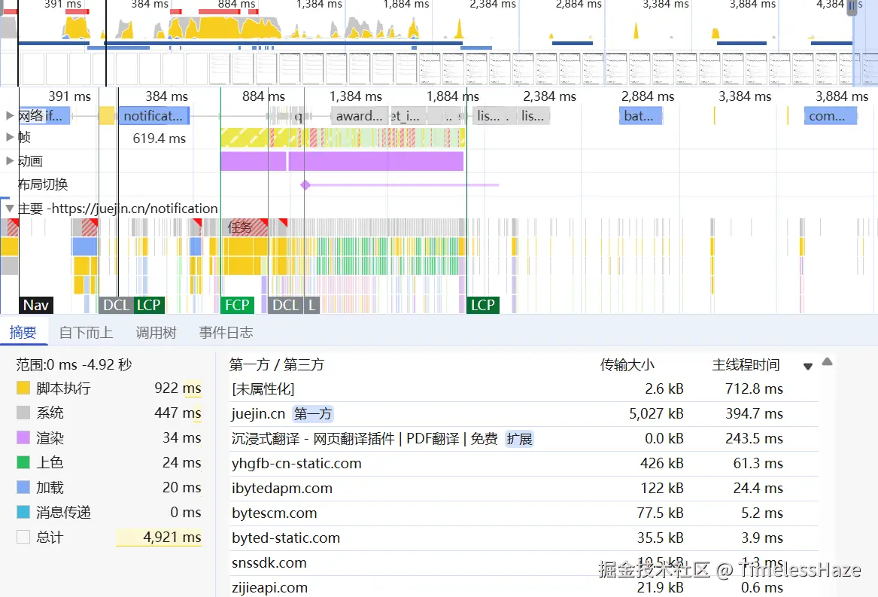Click the 总计 4,921 ms value
The image size is (878, 597).
pyautogui.click(x=172, y=537)
